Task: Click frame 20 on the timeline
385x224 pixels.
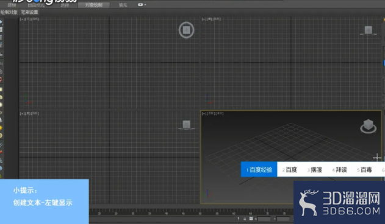Action: pos(99,213)
